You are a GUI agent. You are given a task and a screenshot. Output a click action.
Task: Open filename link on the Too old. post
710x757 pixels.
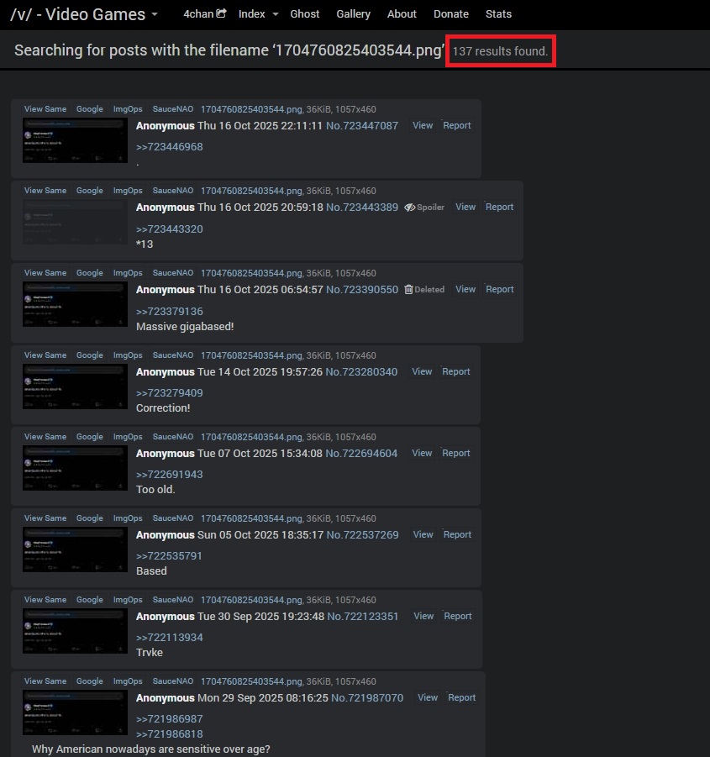click(251, 437)
